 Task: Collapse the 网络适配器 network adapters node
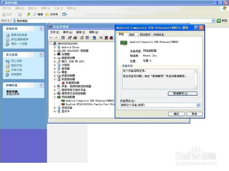55,97
